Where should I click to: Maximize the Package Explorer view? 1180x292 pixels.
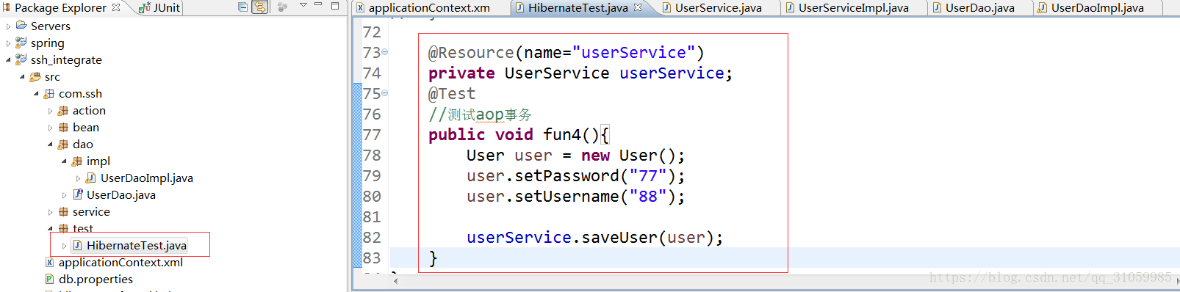[335, 6]
